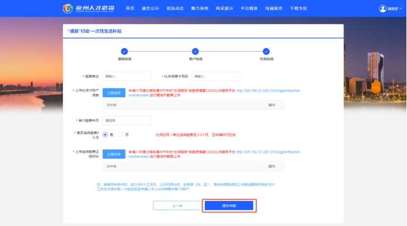407x226 pixels.
Task: Open the 下载专区 section
Action: (x=298, y=8)
